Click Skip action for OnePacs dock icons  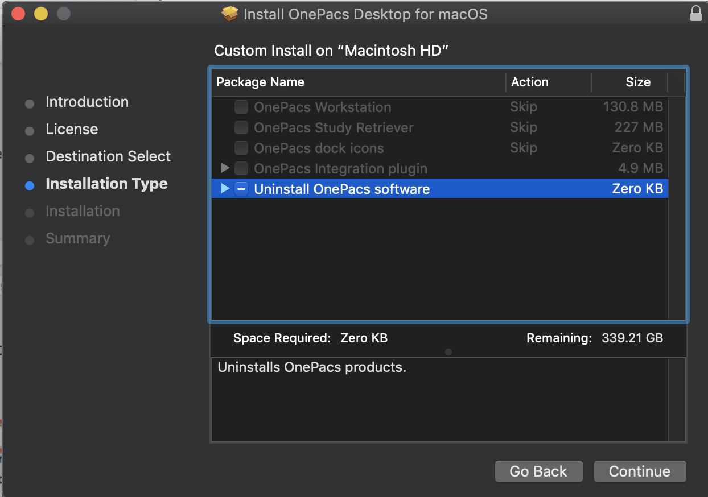click(x=524, y=148)
